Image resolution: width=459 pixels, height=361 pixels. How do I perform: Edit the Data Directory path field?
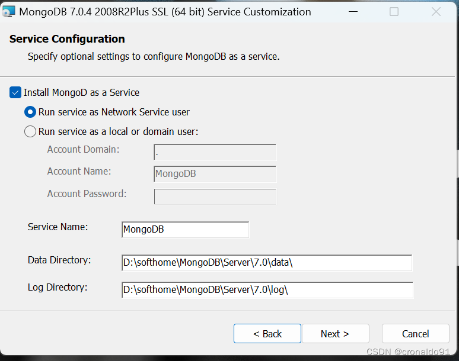(267, 263)
